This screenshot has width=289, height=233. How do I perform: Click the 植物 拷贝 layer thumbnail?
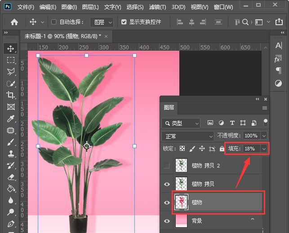pyautogui.click(x=181, y=184)
